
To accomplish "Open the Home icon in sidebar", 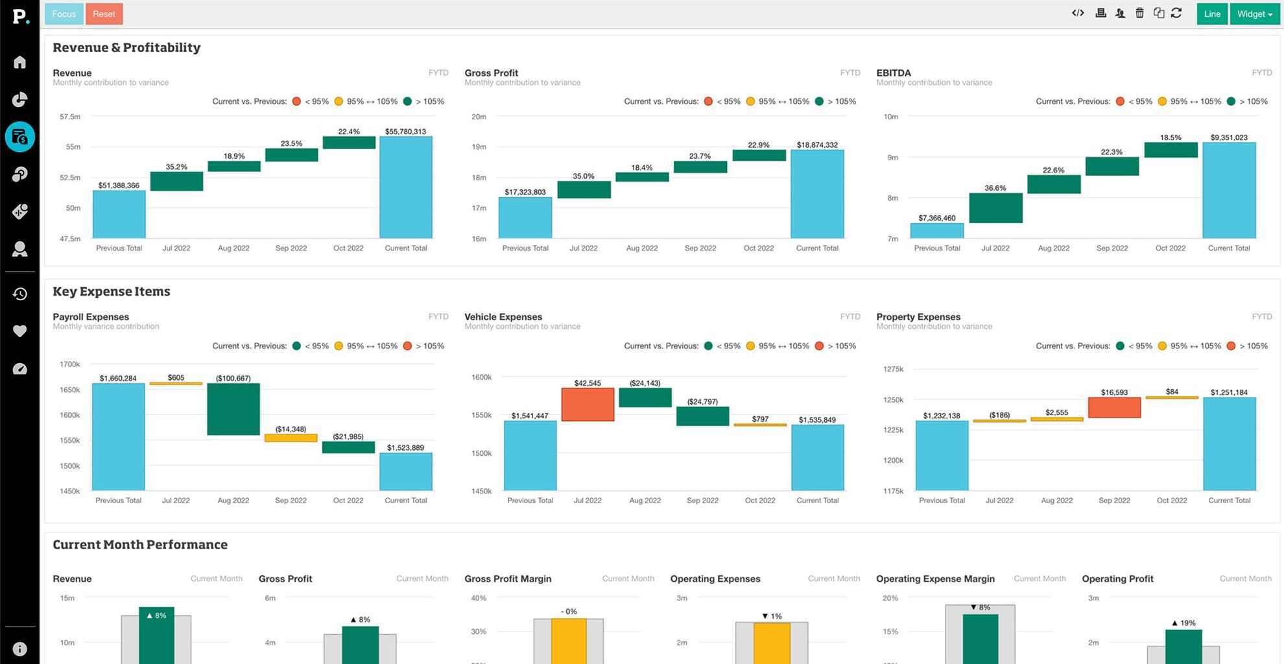I will [19, 62].
